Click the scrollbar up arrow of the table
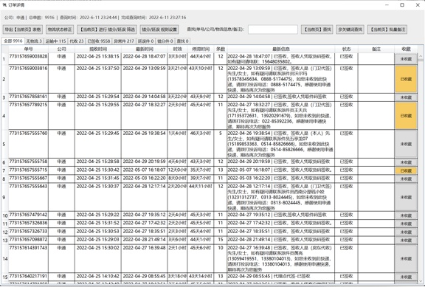 point(421,56)
